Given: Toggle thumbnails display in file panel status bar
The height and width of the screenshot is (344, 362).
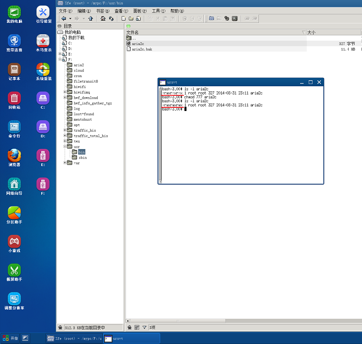Looking at the screenshot, I should click(137, 327).
